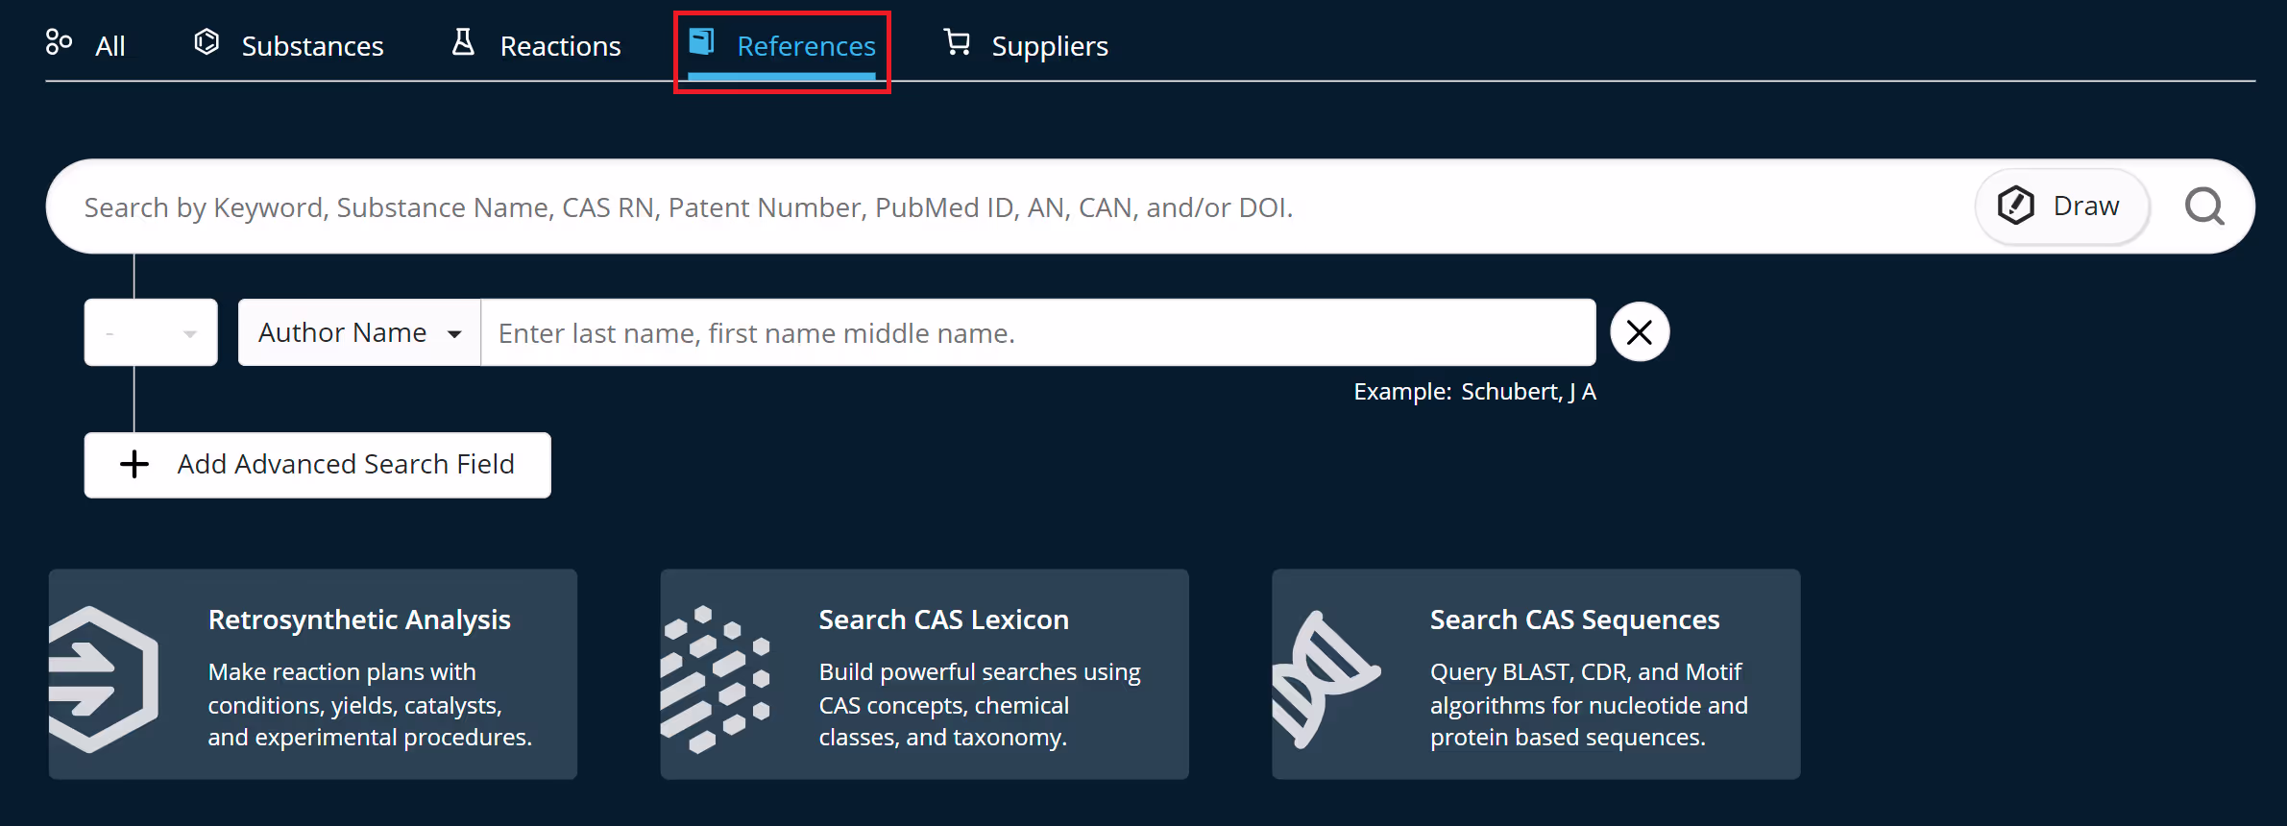Viewport: 2287px width, 826px height.
Task: Open the Retrosynthetic Analysis card
Action: point(313,674)
